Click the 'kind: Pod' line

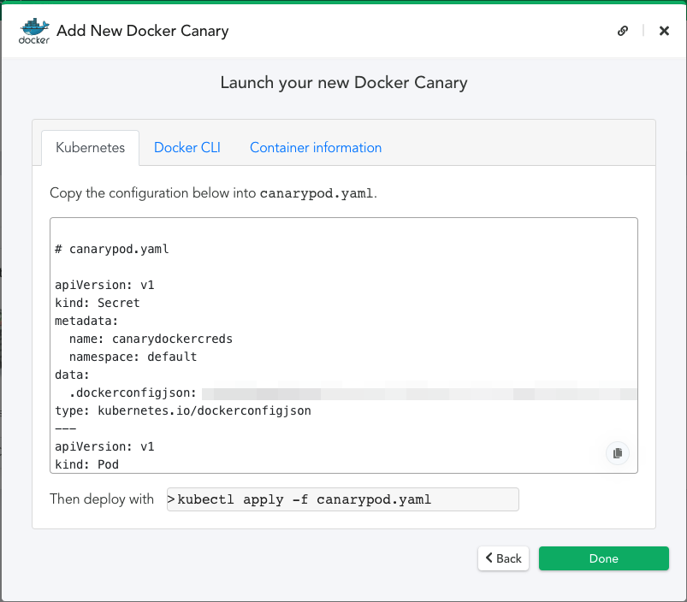point(86,464)
